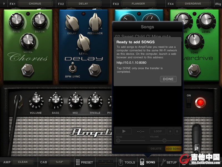Tap the iRig logo in the top bar
The height and width of the screenshot is (167, 222).
coord(218,4)
